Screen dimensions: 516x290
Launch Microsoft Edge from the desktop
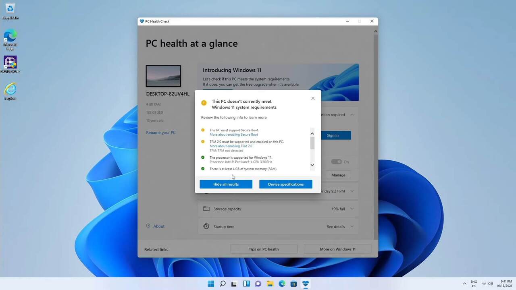tap(10, 39)
